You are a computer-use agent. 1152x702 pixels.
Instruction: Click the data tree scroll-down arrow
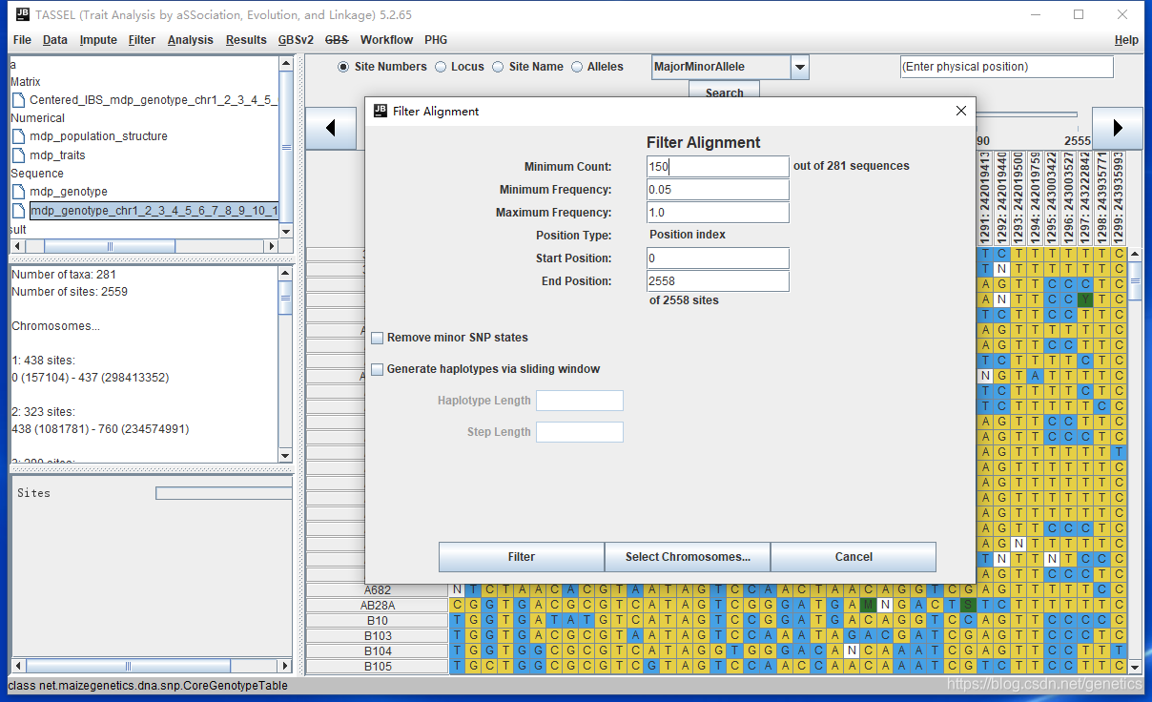tap(286, 230)
